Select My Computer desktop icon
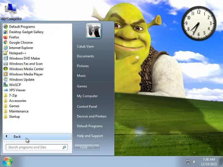The image size is (223, 167). [x=11, y=12]
